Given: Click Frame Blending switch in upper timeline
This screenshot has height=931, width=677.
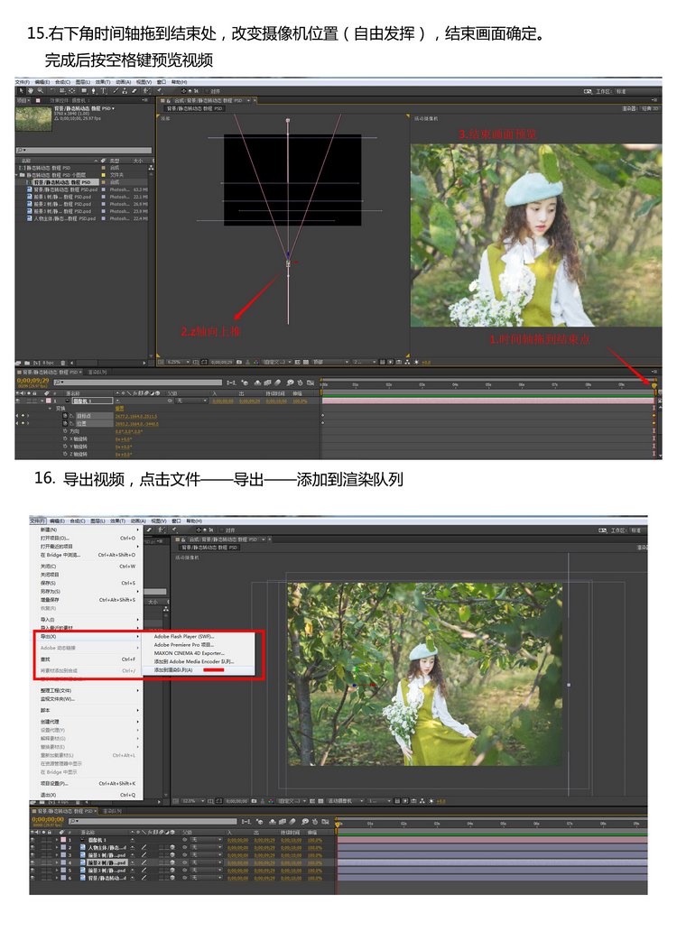Looking at the screenshot, I should [x=267, y=383].
